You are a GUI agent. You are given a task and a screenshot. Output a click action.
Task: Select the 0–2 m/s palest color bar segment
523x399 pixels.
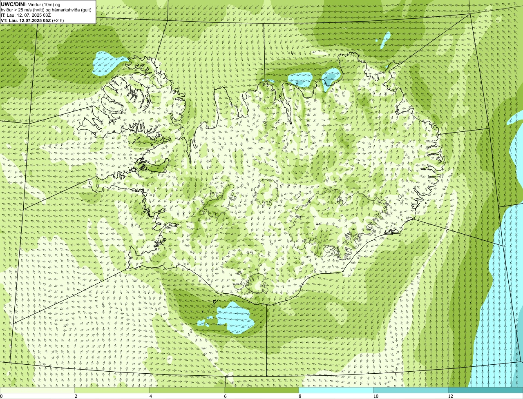[38, 390]
